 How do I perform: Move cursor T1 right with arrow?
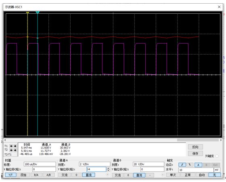click(x=15, y=146)
